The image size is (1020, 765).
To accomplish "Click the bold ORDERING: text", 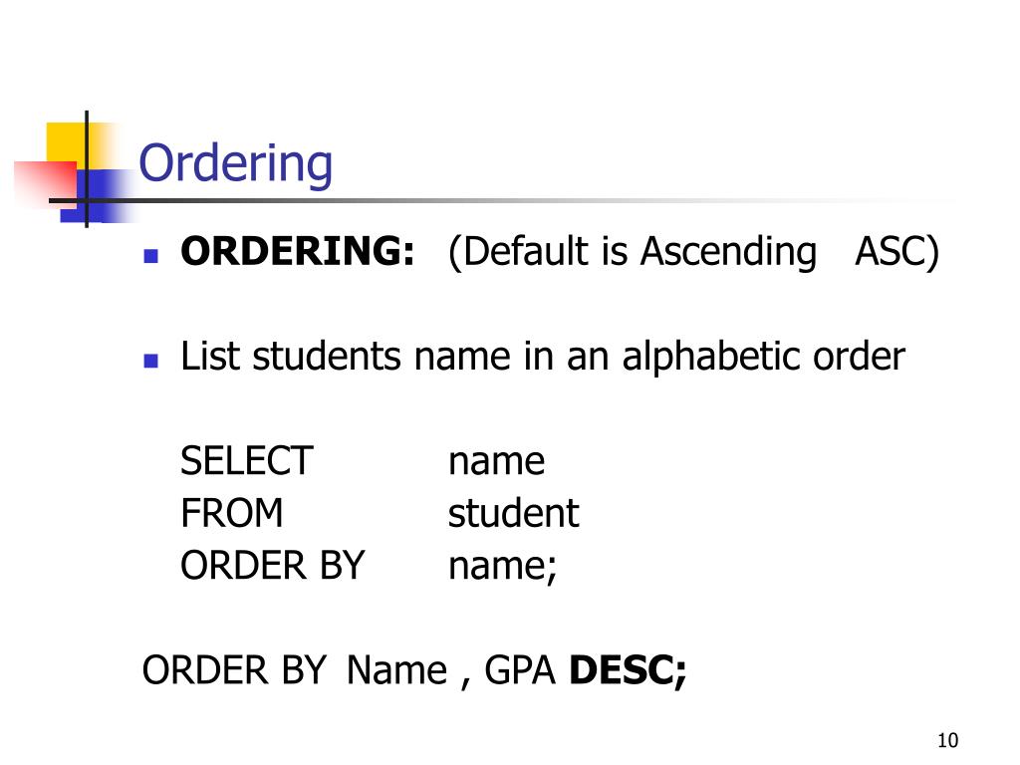I will coord(297,250).
